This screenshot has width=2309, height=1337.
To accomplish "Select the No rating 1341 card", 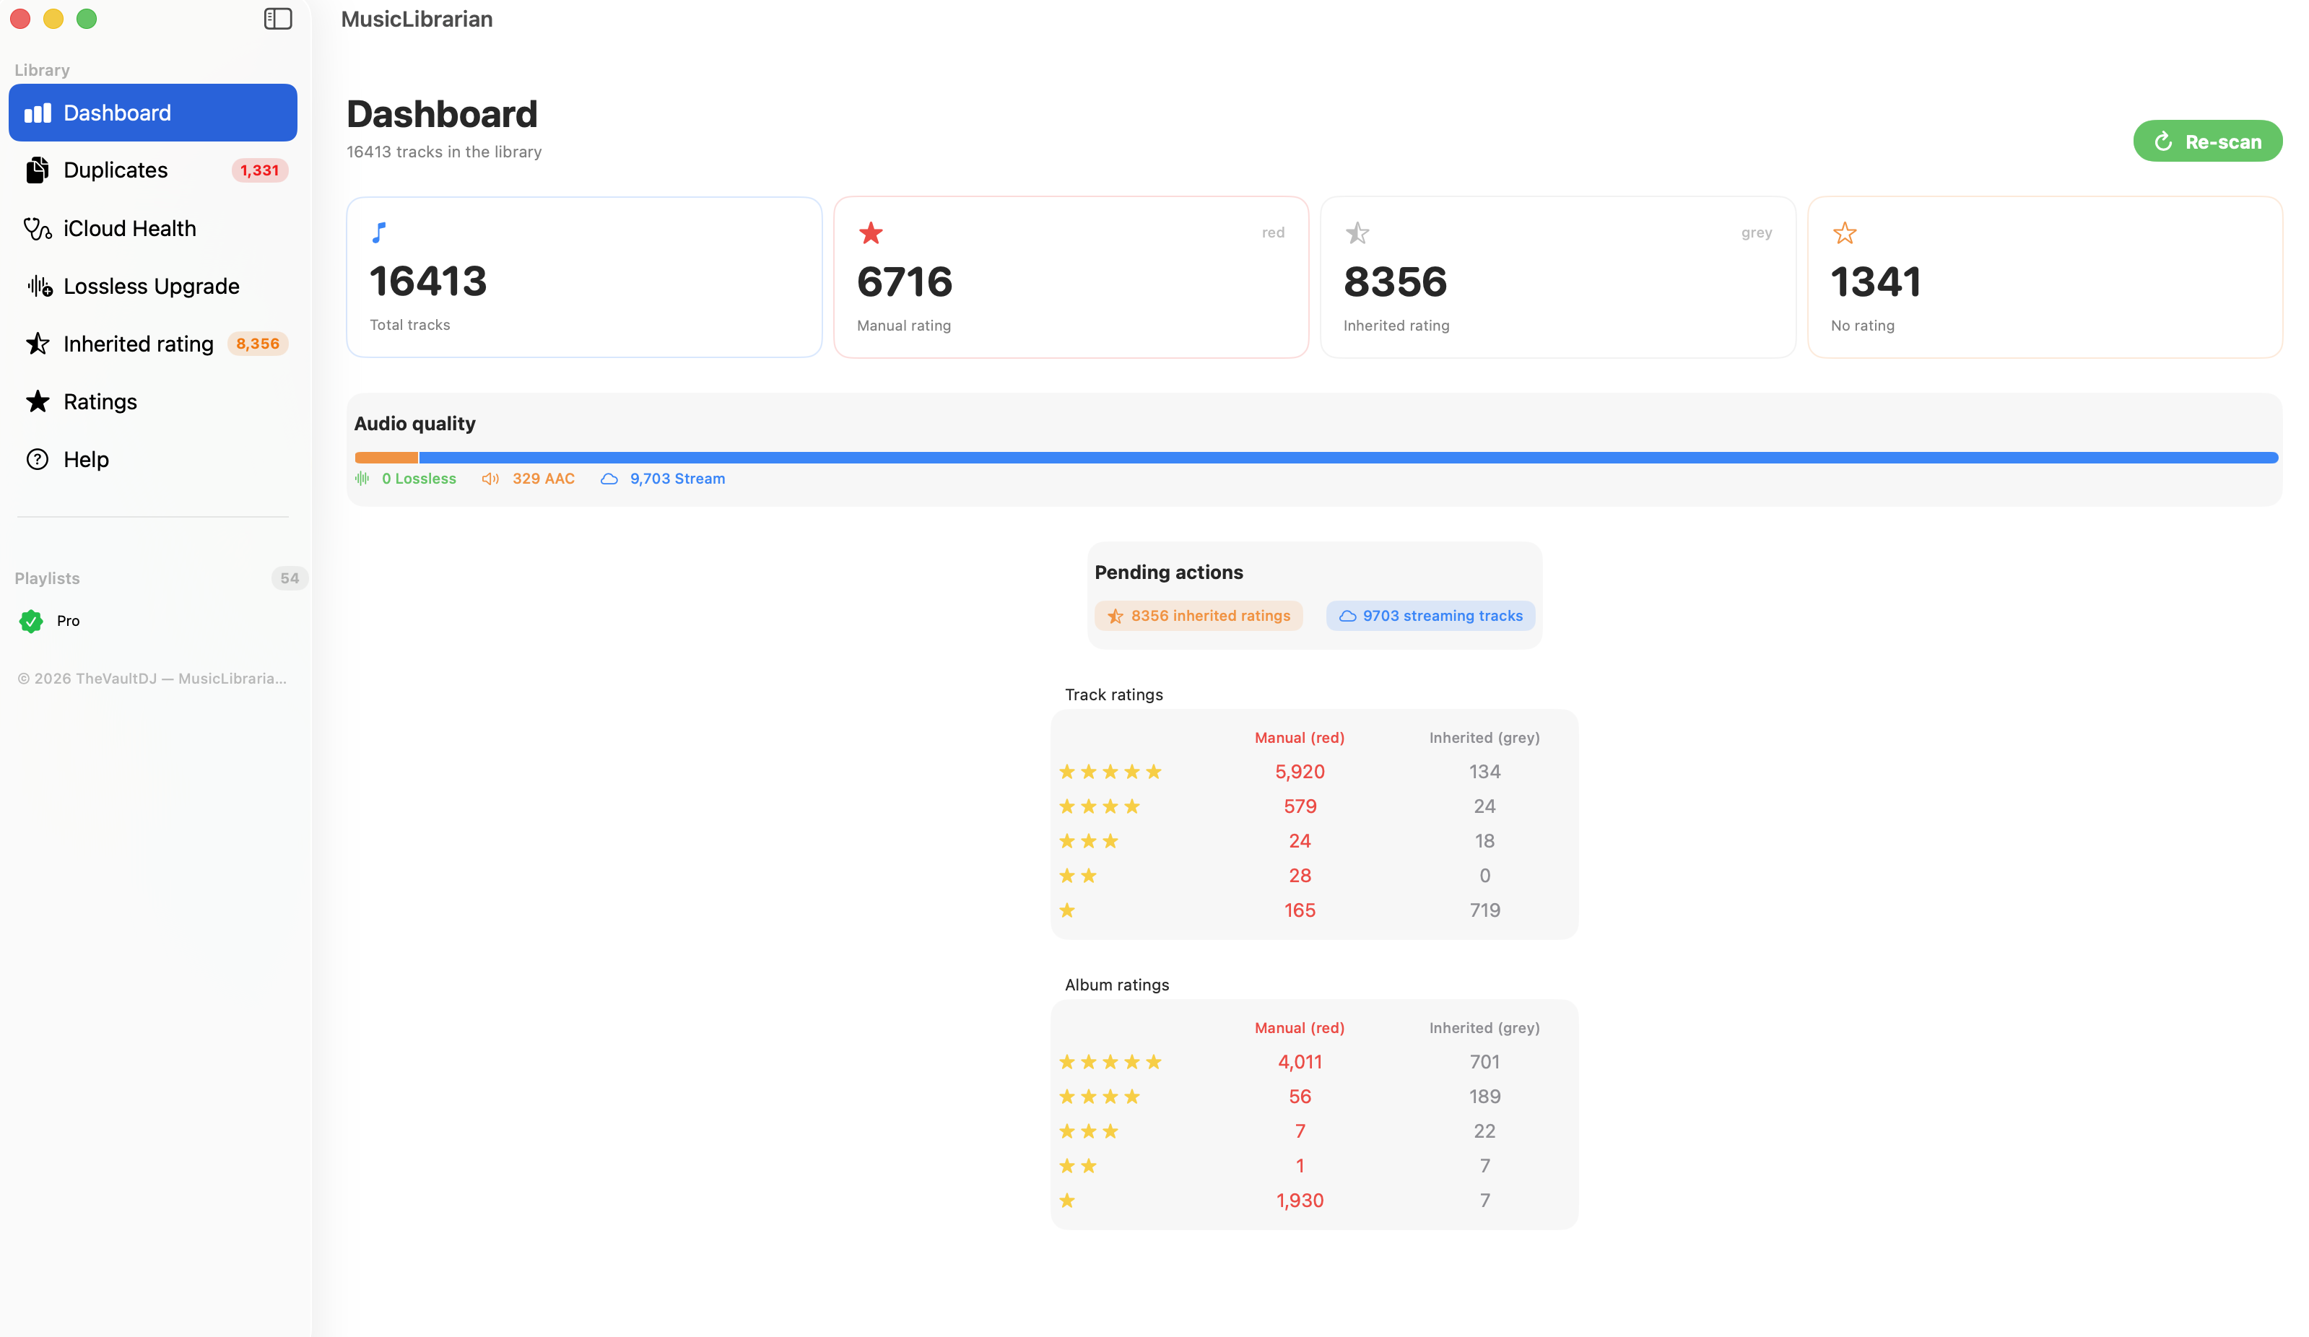I will [x=2043, y=276].
